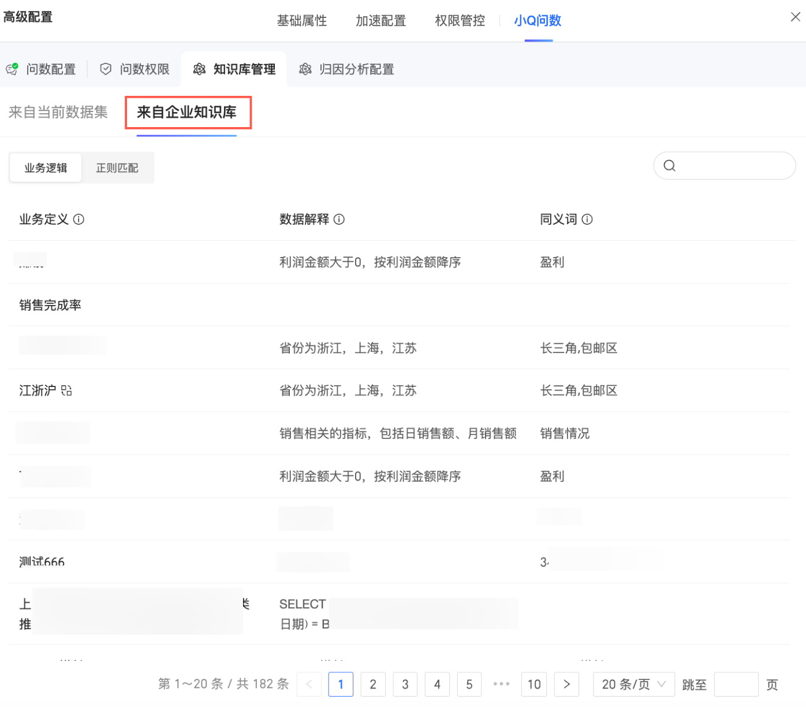Click the search magnifier icon
The image size is (806, 707).
tap(669, 166)
